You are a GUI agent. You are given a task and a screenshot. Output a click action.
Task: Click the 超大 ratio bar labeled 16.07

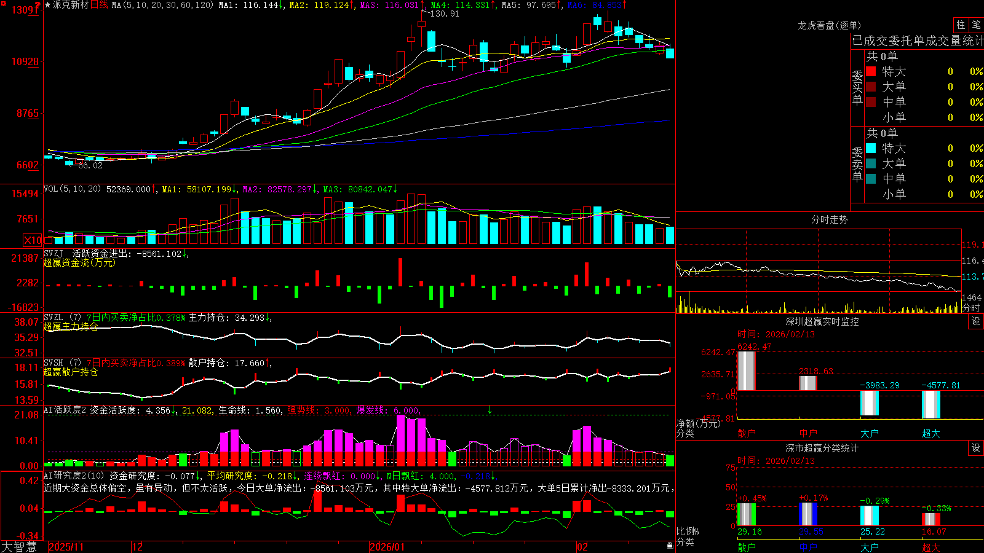pyautogui.click(x=931, y=519)
